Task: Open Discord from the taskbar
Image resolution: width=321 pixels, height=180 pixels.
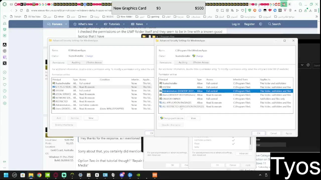Action: pos(122,175)
